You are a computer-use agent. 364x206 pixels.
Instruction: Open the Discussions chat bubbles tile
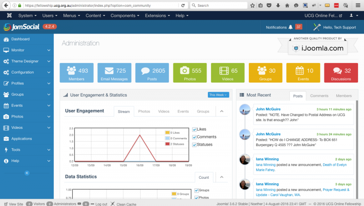click(x=337, y=71)
